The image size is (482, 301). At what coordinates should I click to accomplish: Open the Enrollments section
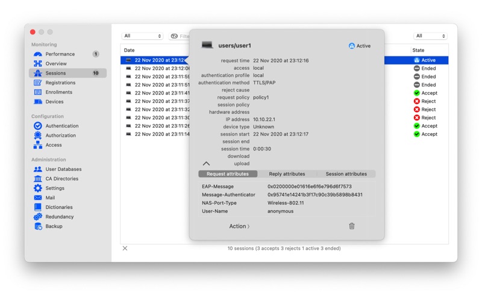click(58, 92)
